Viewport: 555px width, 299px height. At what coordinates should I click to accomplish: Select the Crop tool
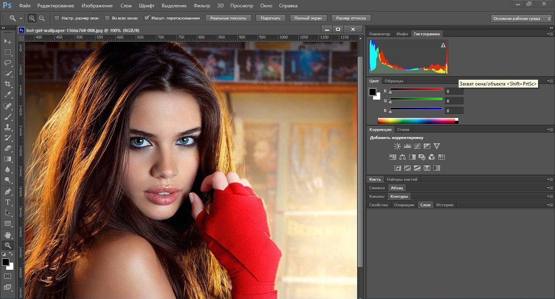(x=8, y=84)
